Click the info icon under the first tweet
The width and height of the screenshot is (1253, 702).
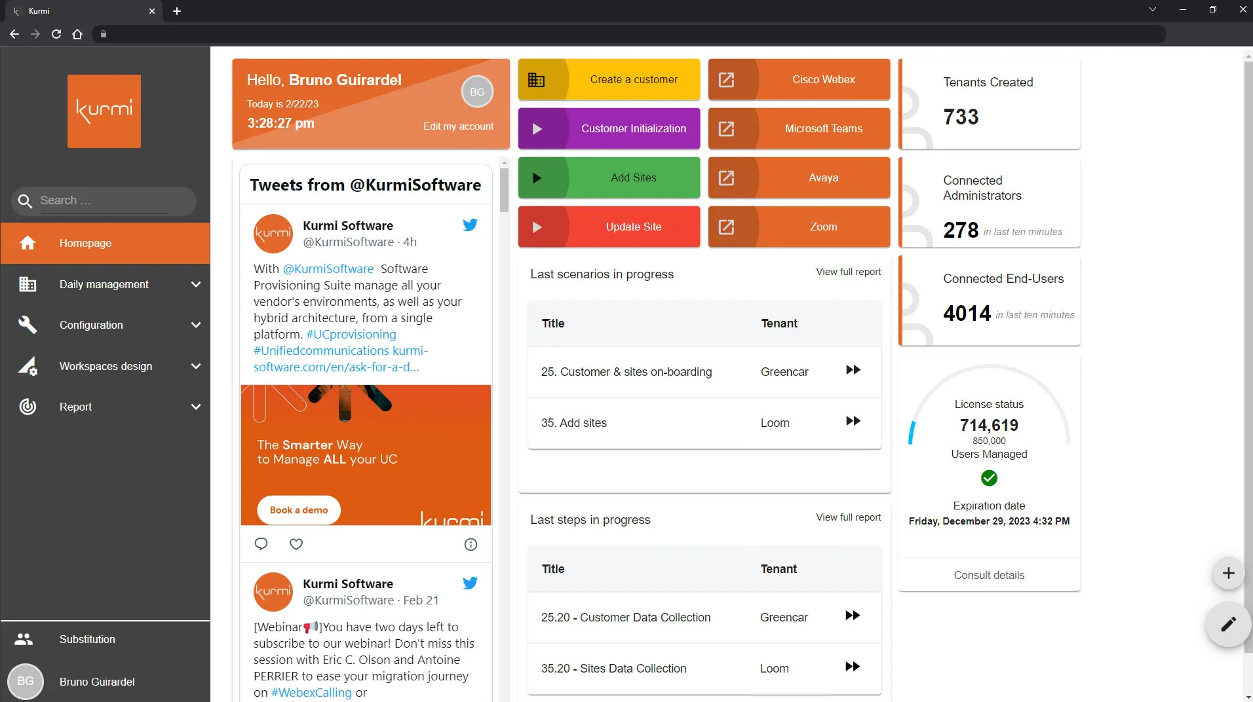(x=471, y=544)
